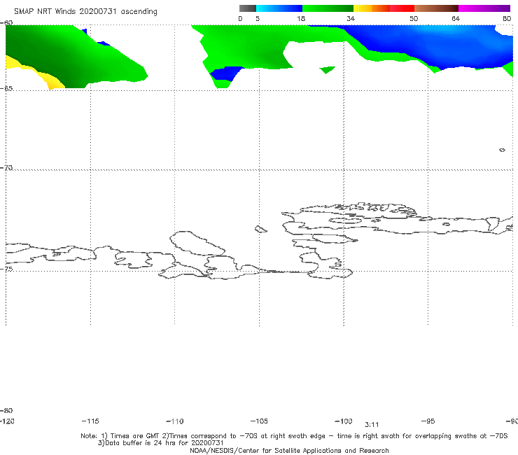
Task: Click the swath time label '3:11'
Action: pyautogui.click(x=372, y=425)
